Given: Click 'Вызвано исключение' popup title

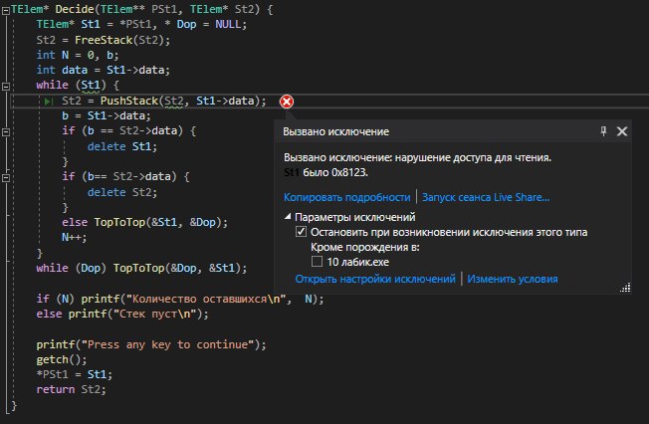Looking at the screenshot, I should tap(336, 131).
